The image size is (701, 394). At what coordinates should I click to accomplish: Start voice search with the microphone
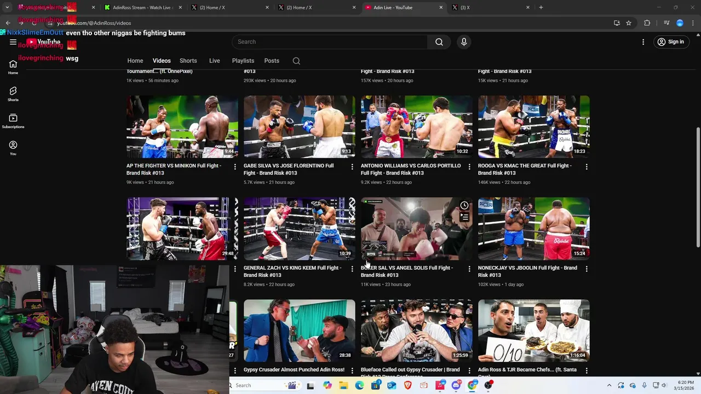[464, 42]
